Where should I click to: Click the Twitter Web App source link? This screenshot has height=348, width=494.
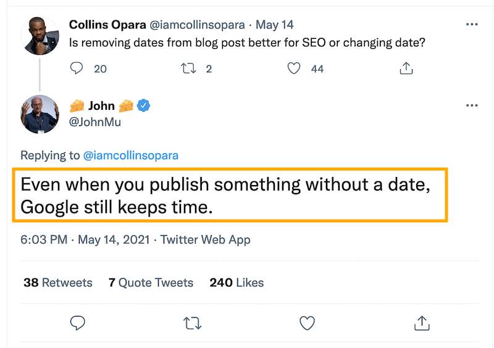click(205, 239)
